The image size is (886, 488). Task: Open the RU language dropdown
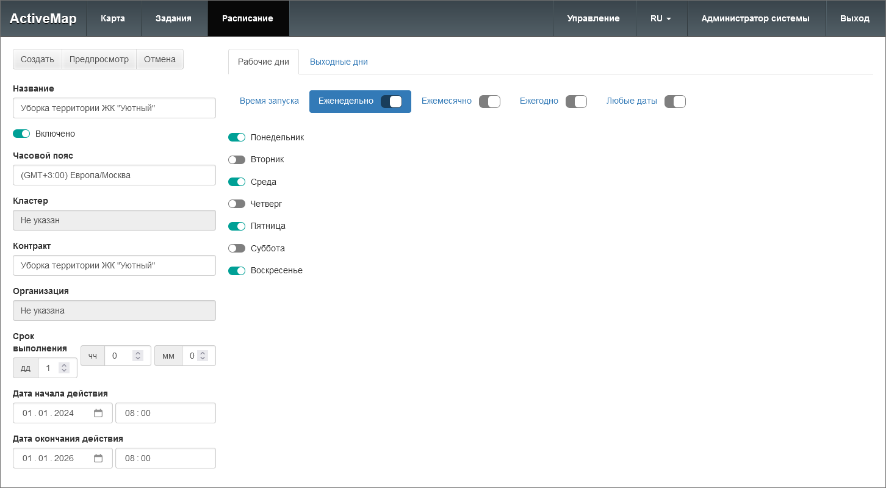point(661,18)
